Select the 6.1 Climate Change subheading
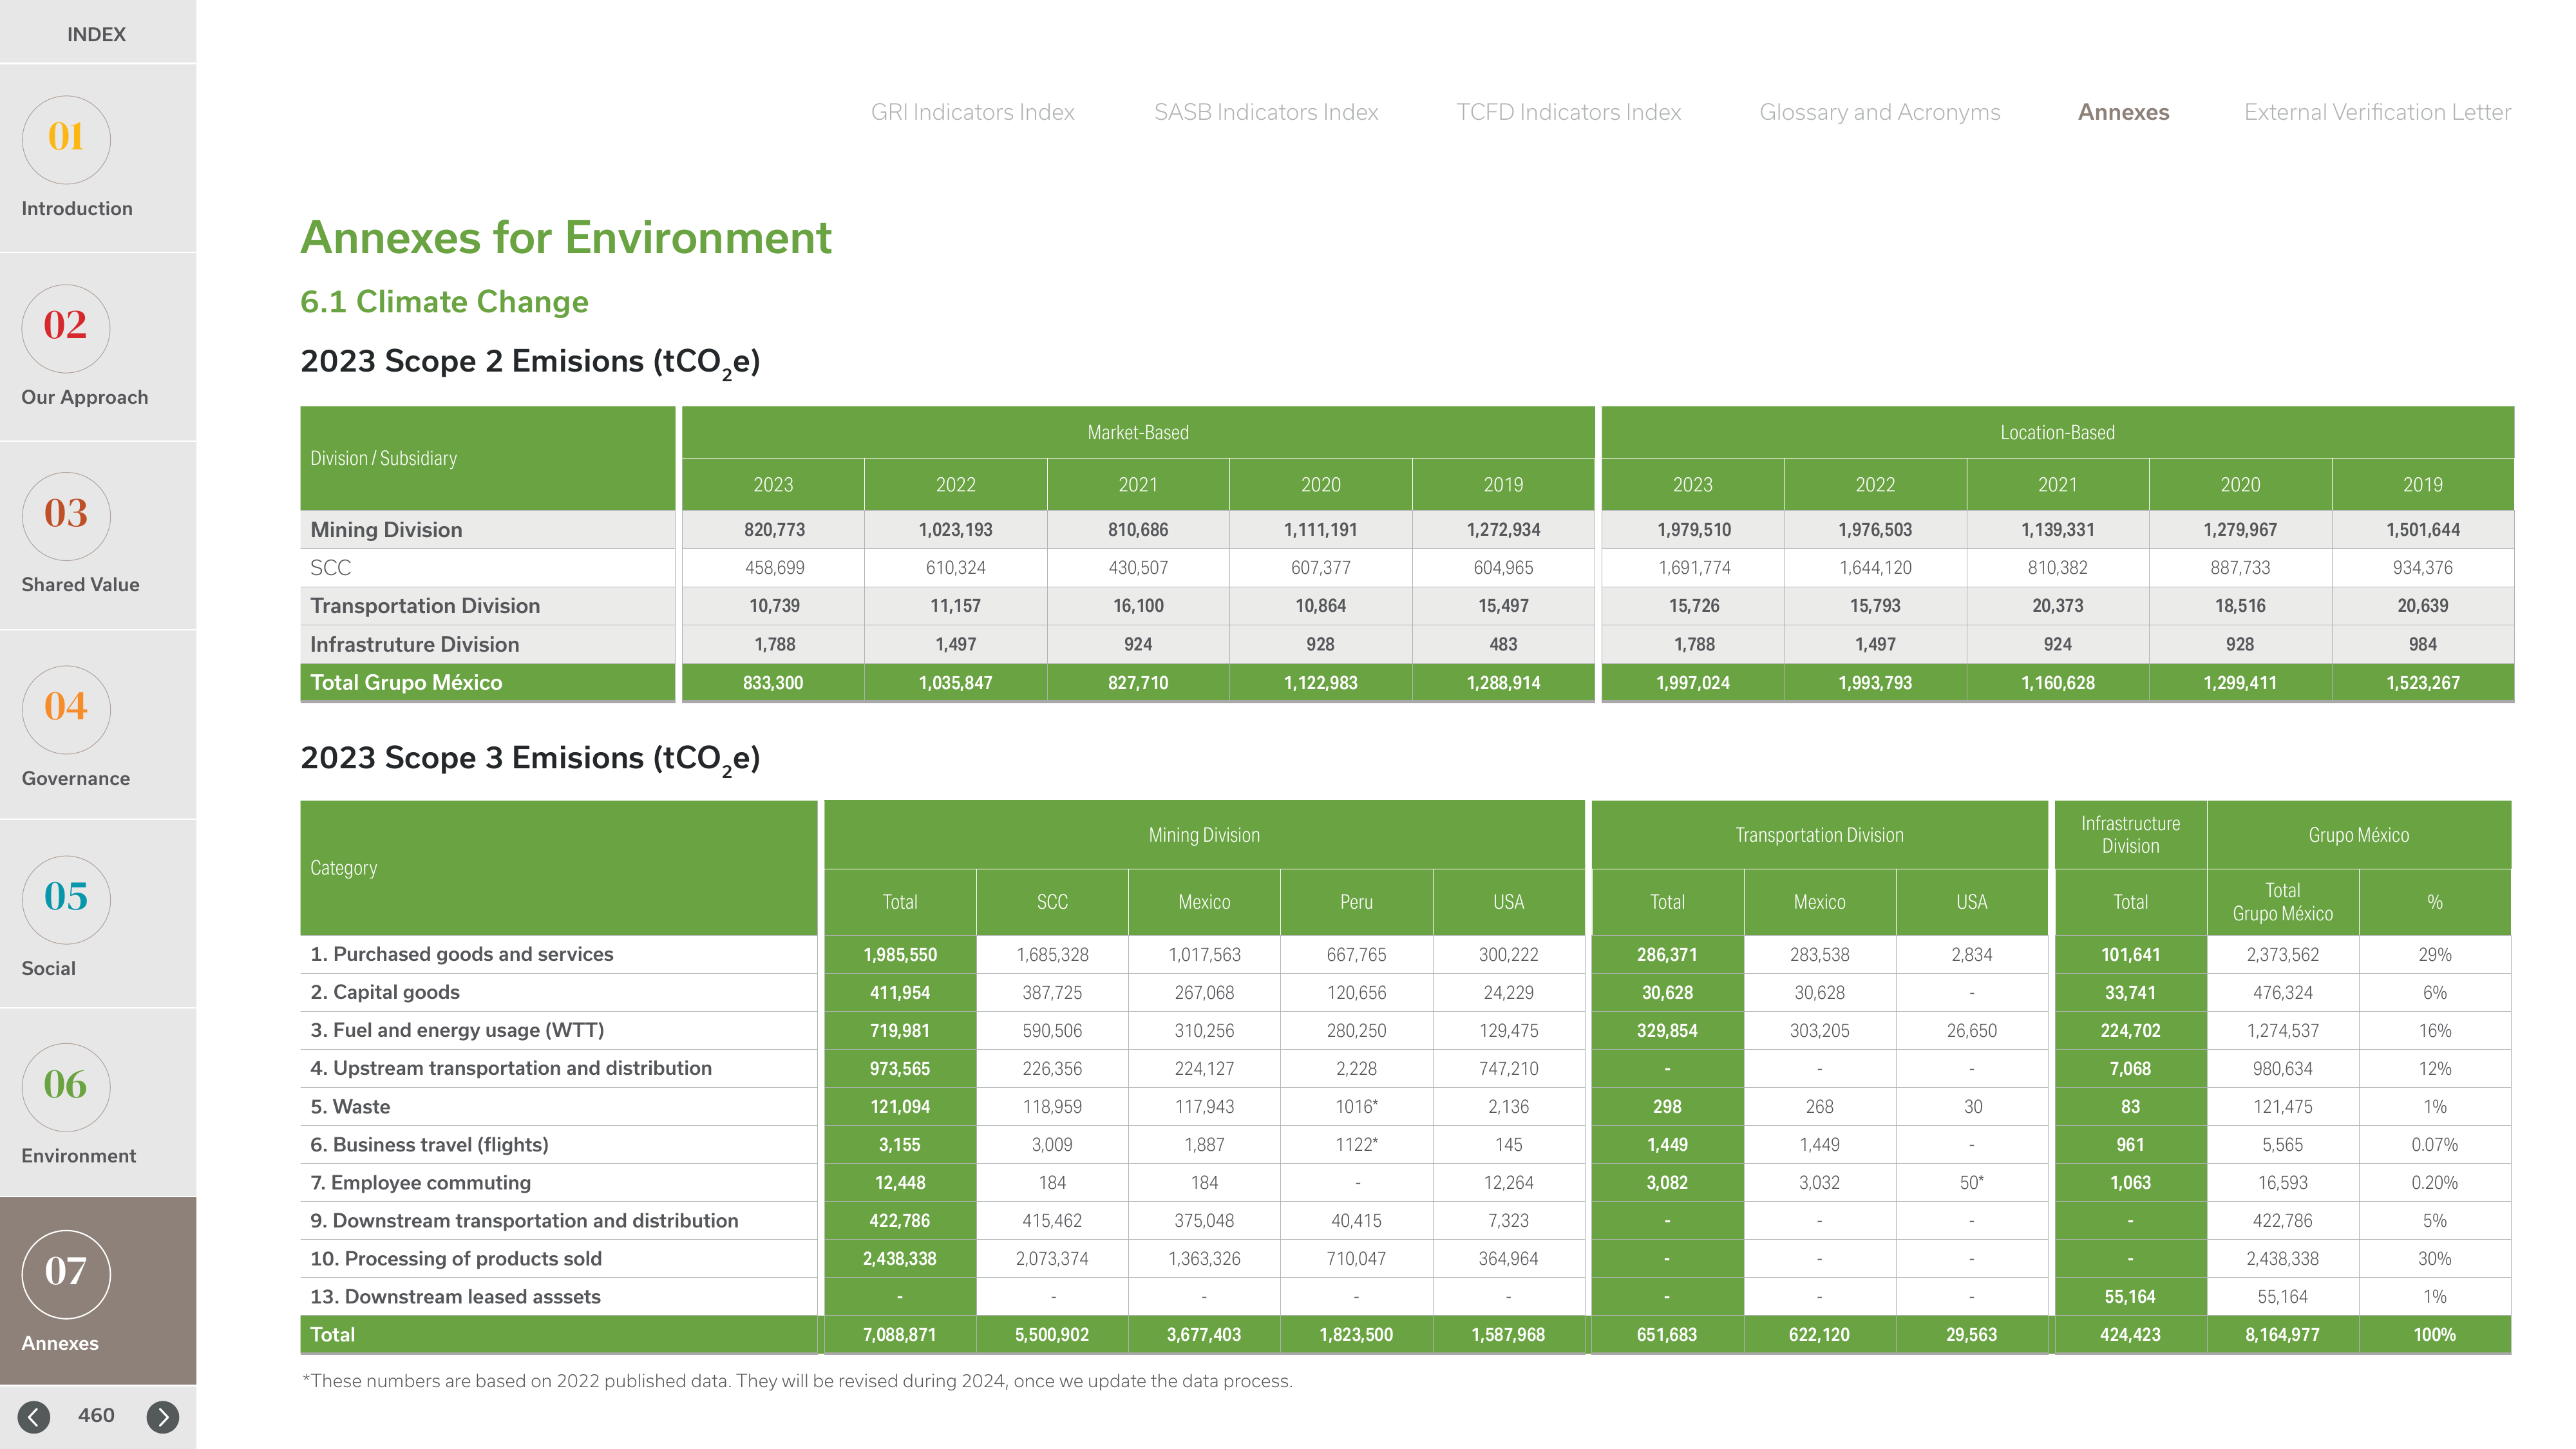The image size is (2576, 1449). [444, 302]
